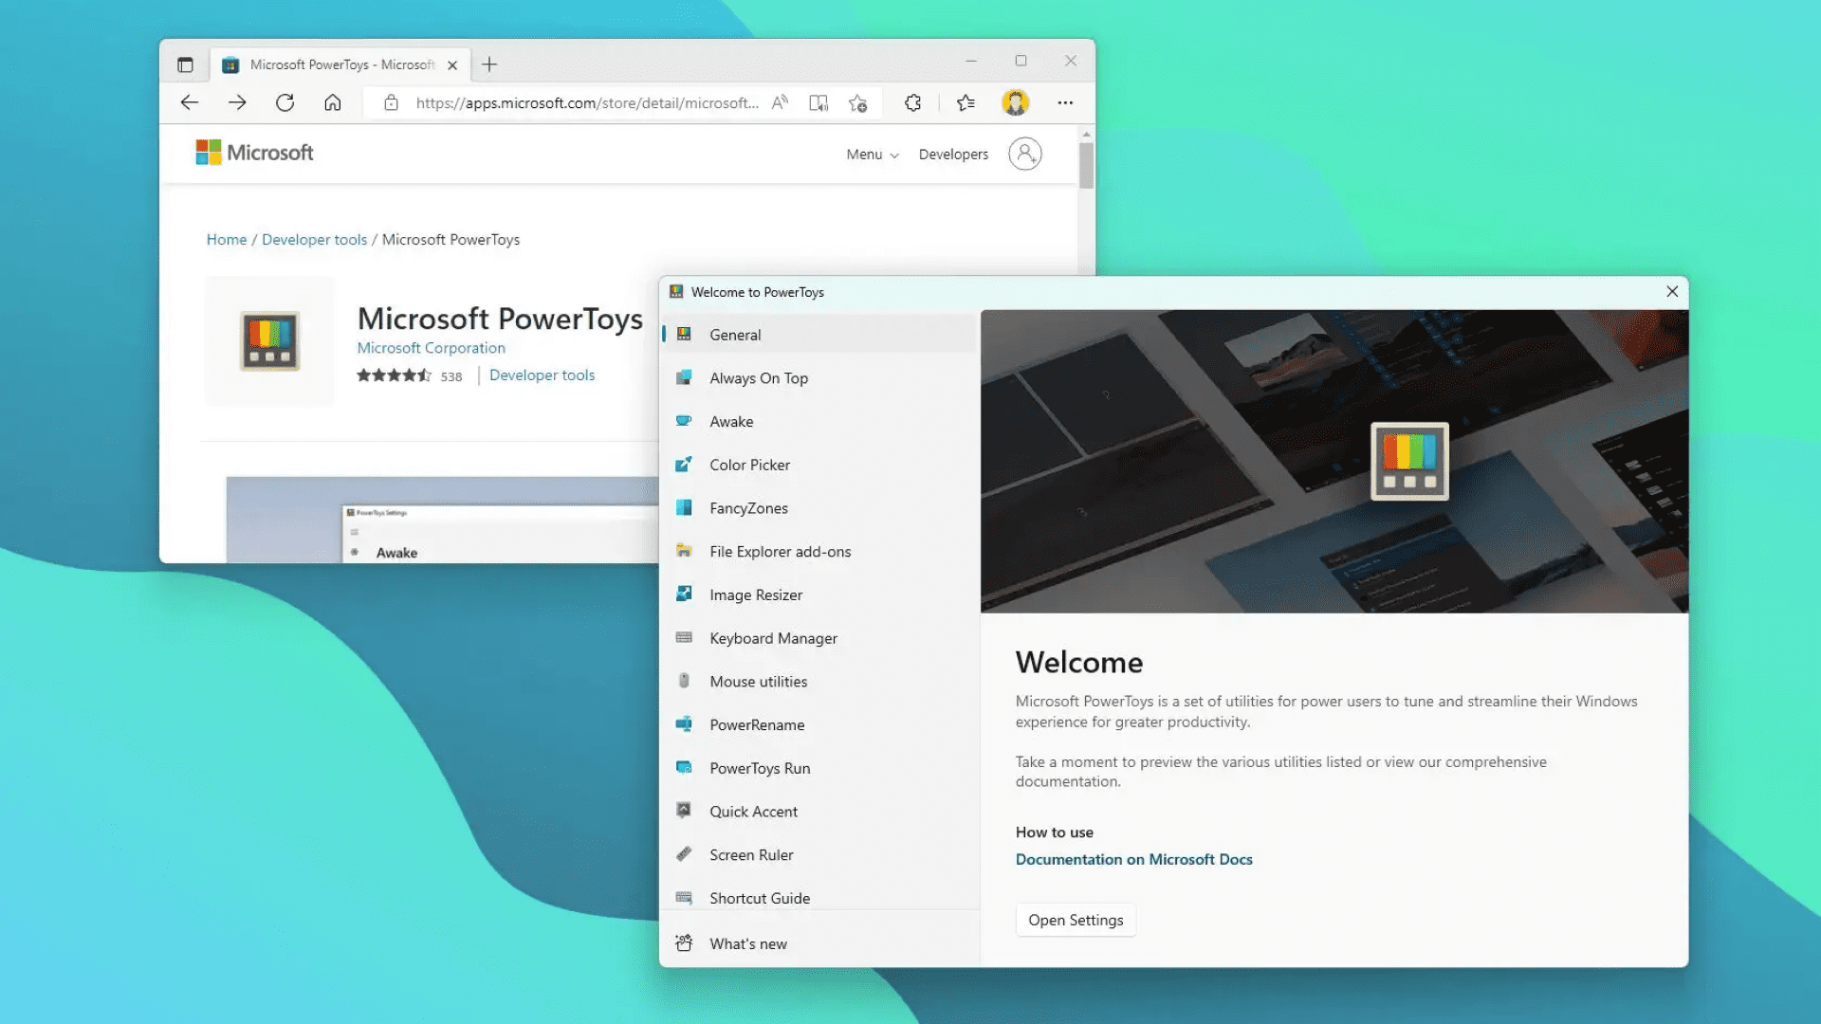Screen dimensions: 1821x1024
Task: Go back in the Edge browser
Action: pyautogui.click(x=190, y=102)
